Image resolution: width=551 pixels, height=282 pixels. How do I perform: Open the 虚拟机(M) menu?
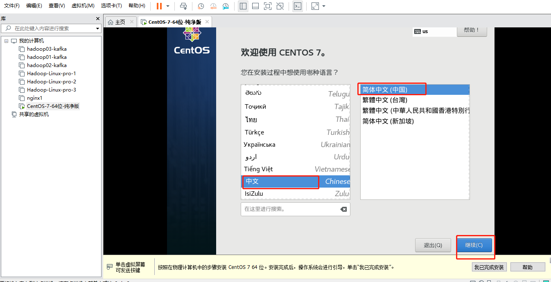pos(83,6)
